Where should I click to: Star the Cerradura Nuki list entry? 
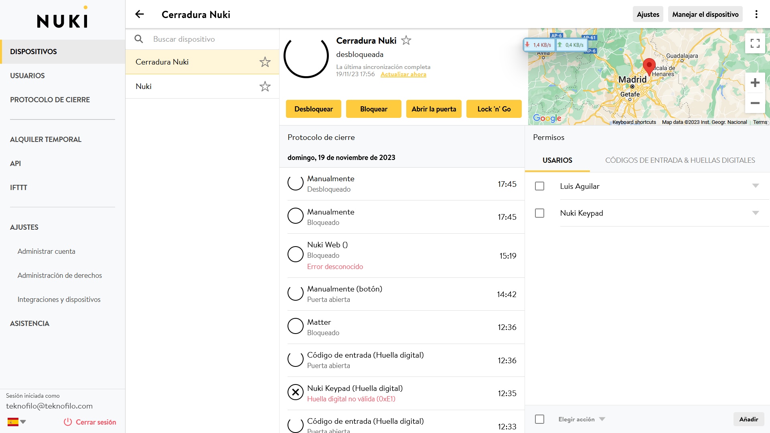point(265,62)
